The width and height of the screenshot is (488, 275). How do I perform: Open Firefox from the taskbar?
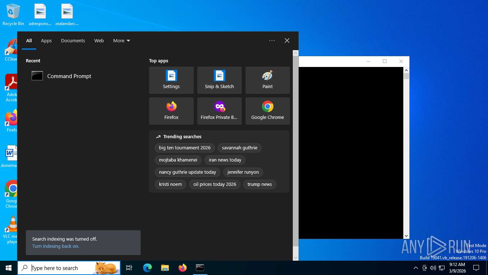coord(183,268)
